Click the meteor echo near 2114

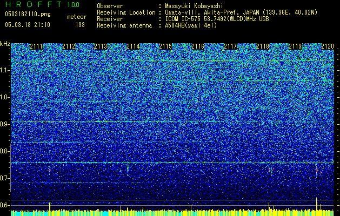pyautogui.click(x=128, y=170)
